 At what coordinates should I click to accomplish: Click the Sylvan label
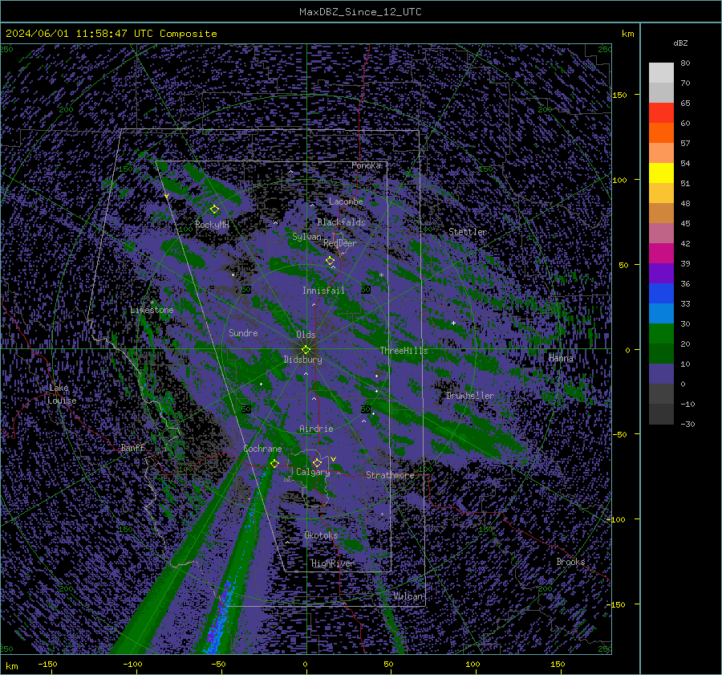[306, 237]
